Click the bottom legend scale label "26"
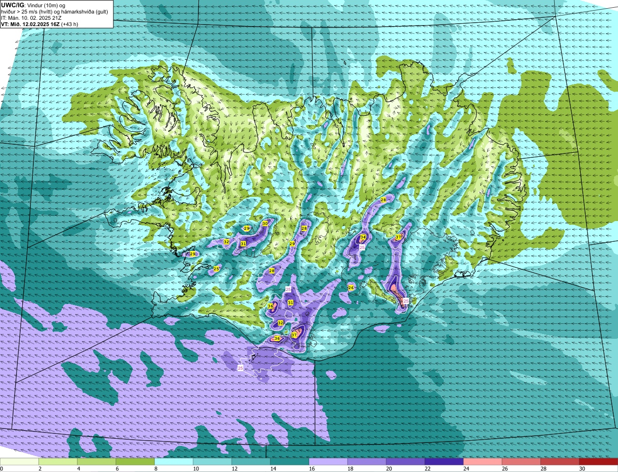 click(x=505, y=469)
